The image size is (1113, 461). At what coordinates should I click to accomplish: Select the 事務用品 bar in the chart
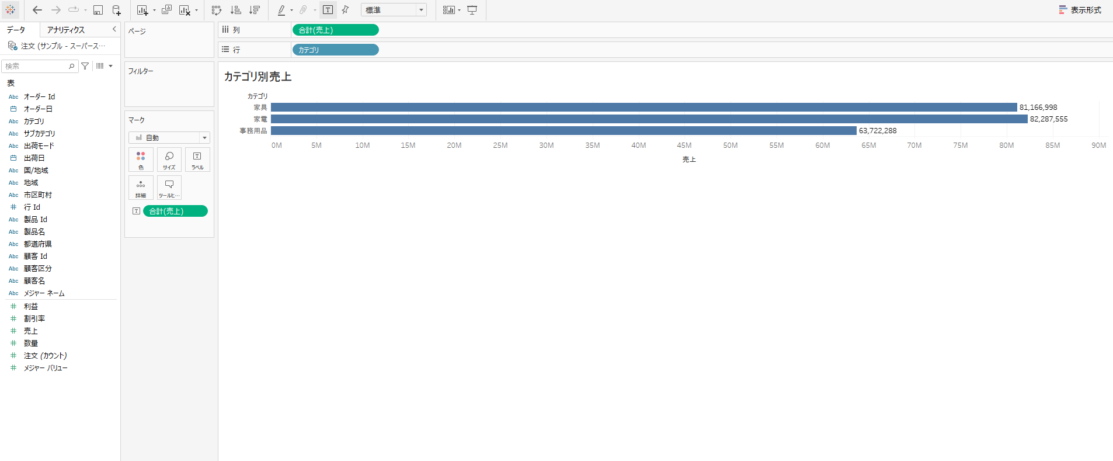pyautogui.click(x=564, y=131)
